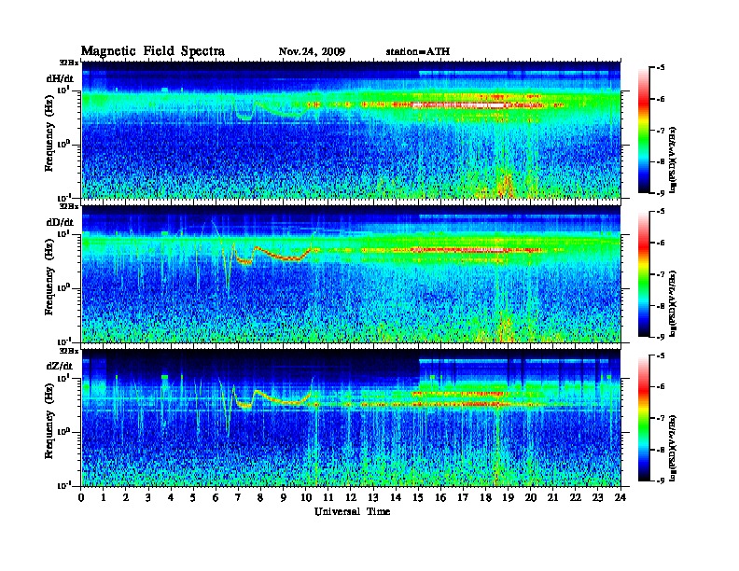Click hour tick label "3" on time axis
The height and width of the screenshot is (571, 739).
click(x=148, y=497)
